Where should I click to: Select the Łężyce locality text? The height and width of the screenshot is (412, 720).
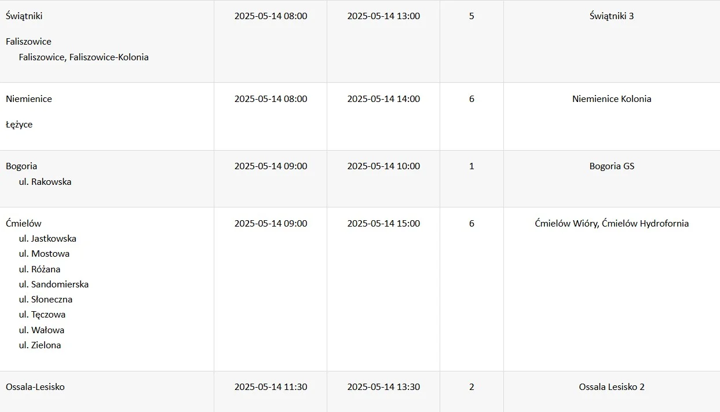pos(19,125)
